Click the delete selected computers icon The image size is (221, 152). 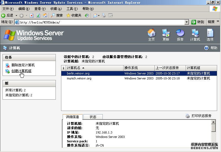pos(7,65)
